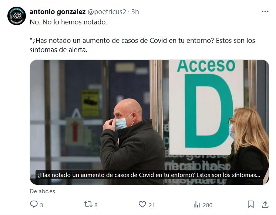This screenshot has height=215, width=276.
Task: Click the like count 21
Action: 152,205
